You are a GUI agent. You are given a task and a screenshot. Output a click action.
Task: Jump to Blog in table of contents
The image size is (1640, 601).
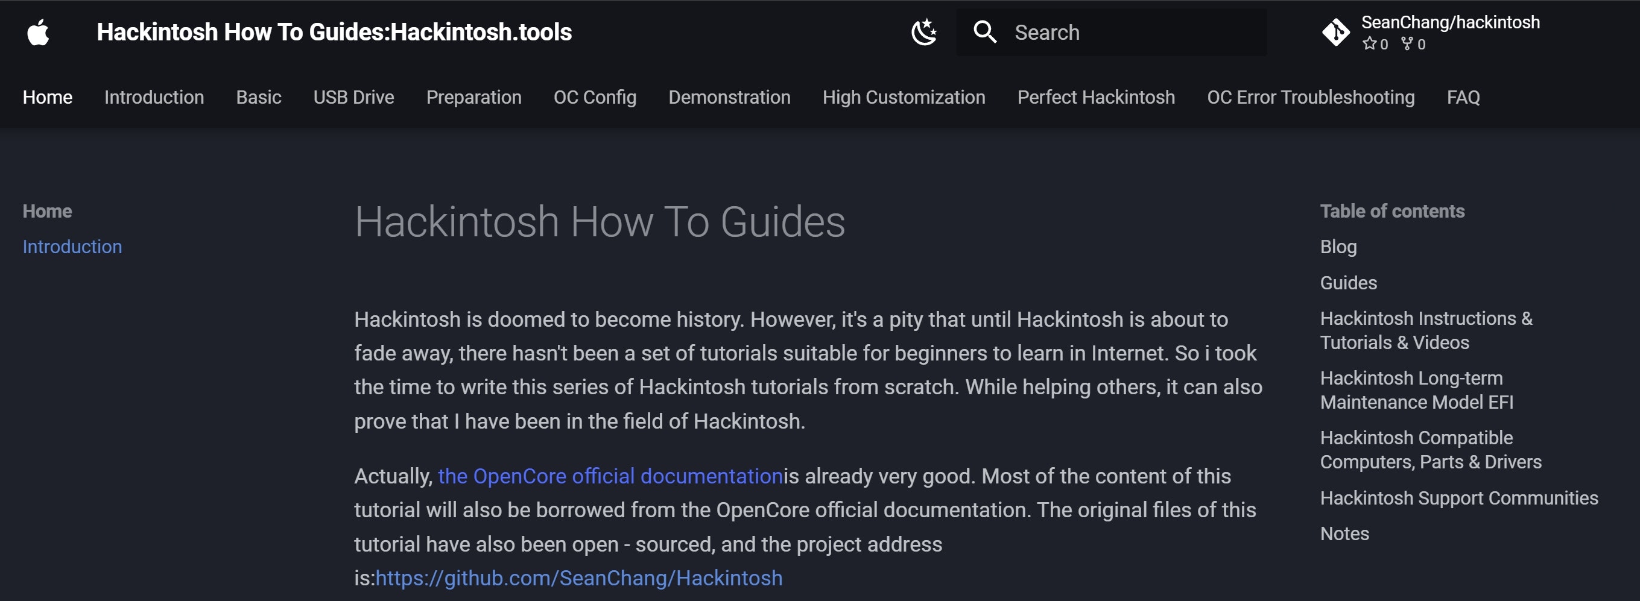pos(1338,247)
